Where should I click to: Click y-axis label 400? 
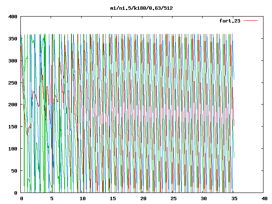13,17
